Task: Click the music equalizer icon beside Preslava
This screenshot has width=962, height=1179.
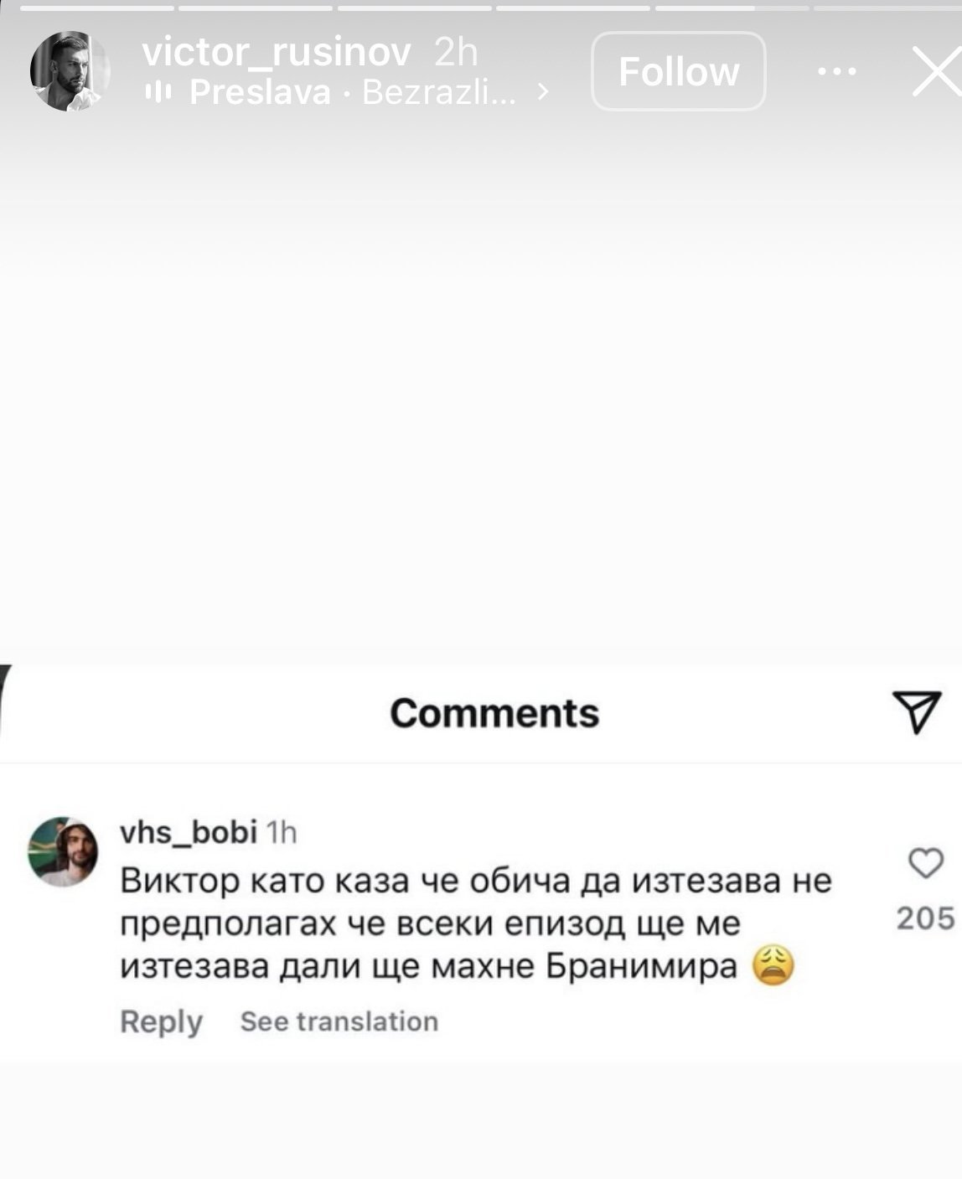Action: click(158, 92)
